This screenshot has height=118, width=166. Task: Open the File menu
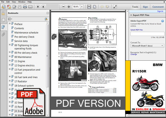[x=3, y=2]
